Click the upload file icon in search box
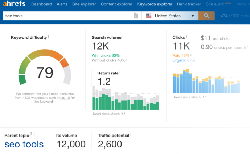 tap(136, 16)
